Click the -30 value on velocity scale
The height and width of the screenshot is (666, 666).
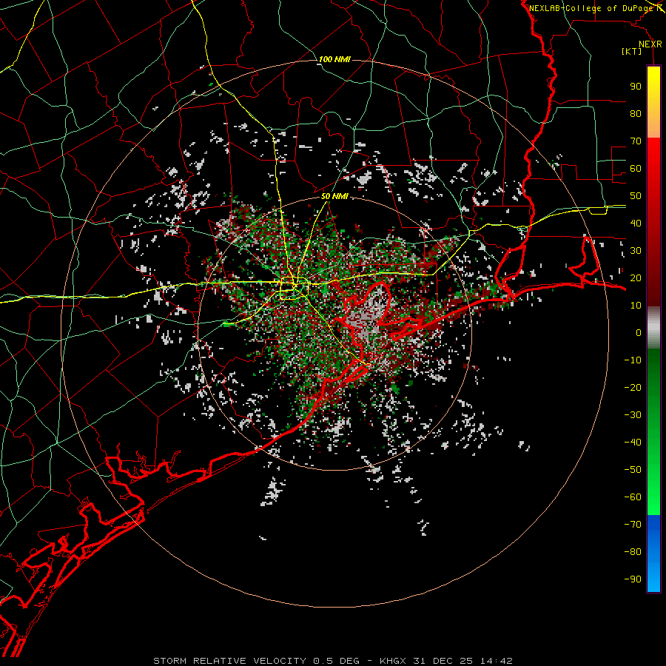(x=633, y=415)
